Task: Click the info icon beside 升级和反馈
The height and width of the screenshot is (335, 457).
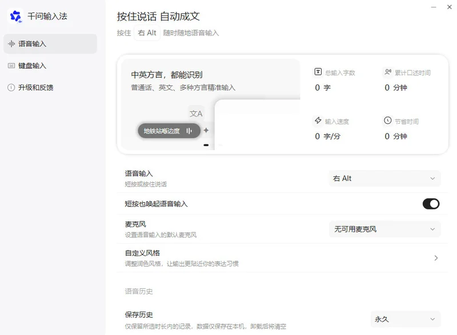Action: 11,88
